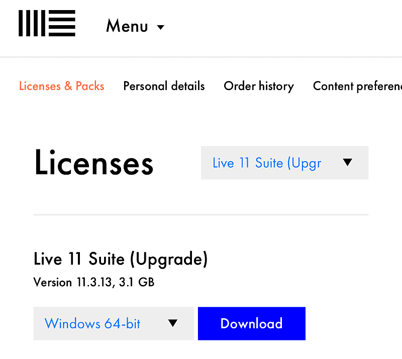
Task: Click the Menu caret arrow
Action: click(161, 28)
